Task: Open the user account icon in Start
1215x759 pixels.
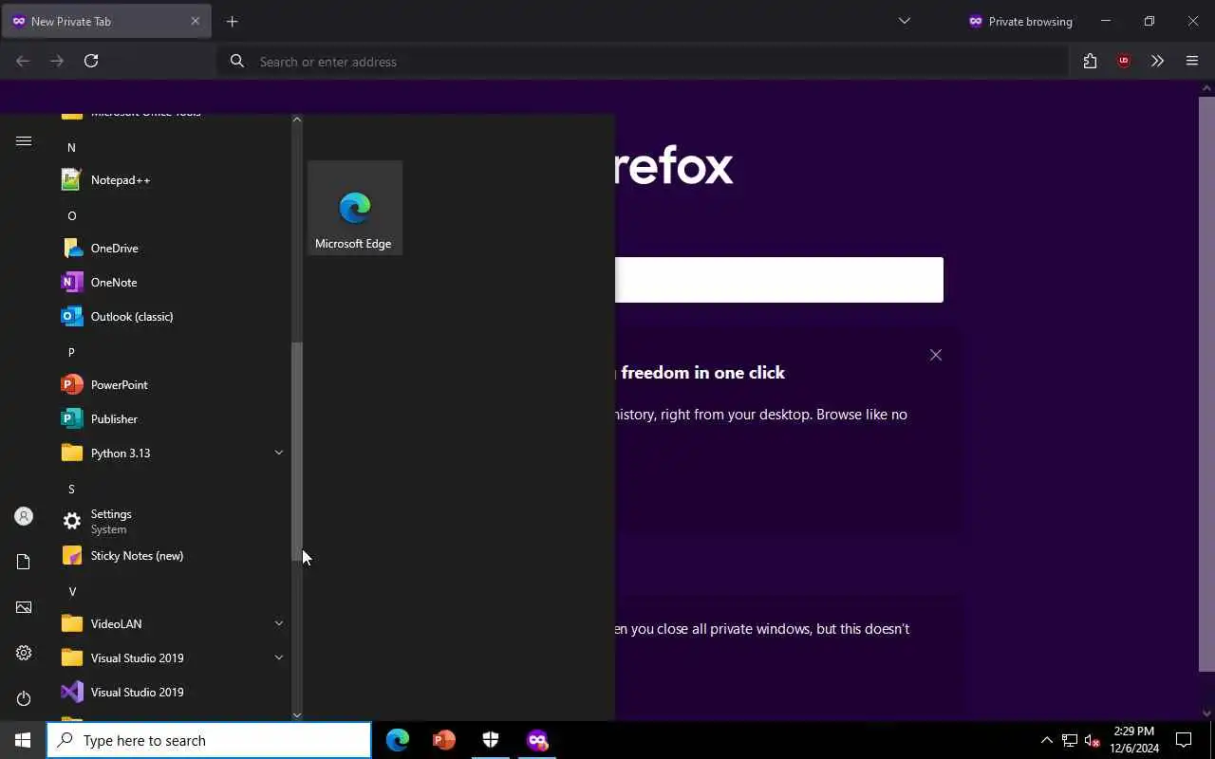Action: pyautogui.click(x=24, y=516)
